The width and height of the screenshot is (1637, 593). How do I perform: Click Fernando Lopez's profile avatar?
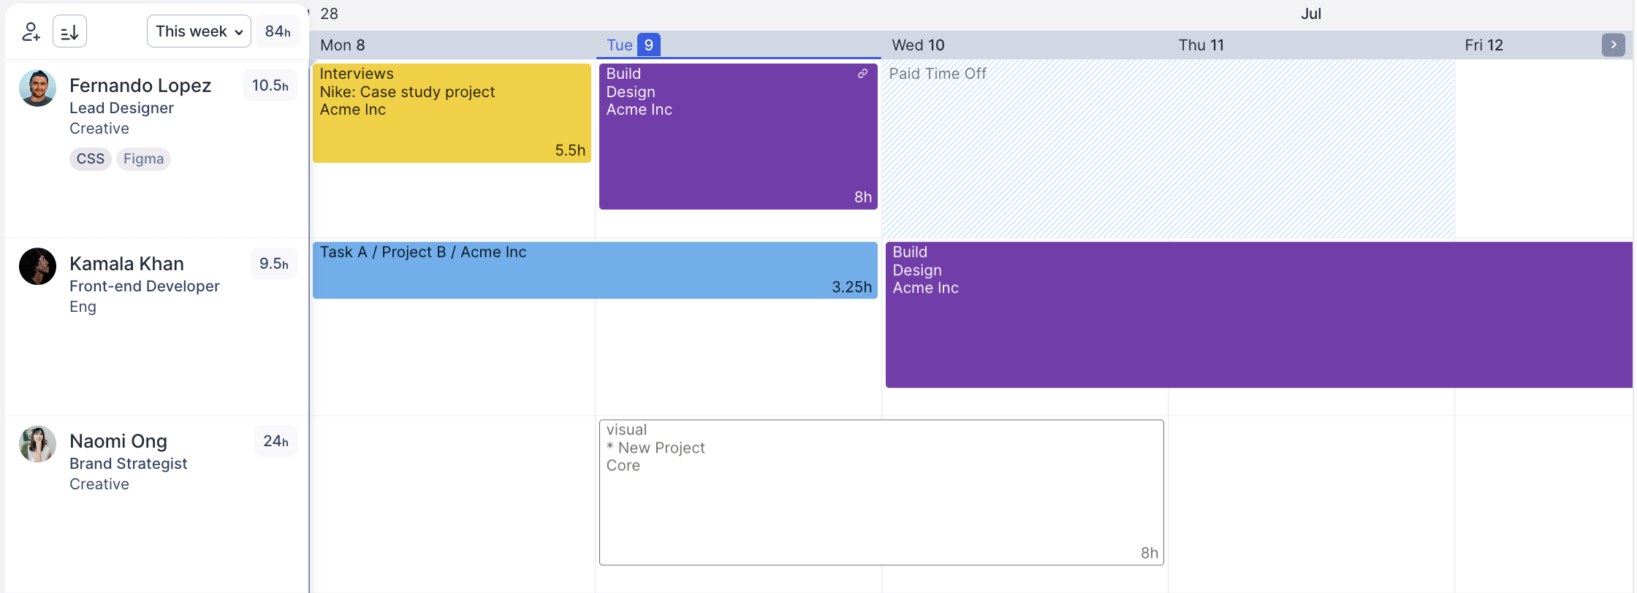pyautogui.click(x=37, y=88)
